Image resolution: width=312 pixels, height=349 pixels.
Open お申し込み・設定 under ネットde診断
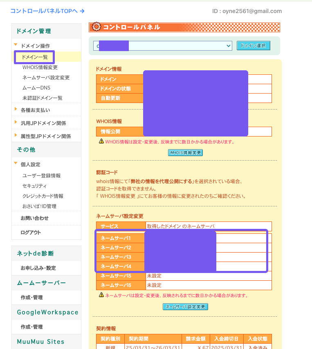(38, 268)
